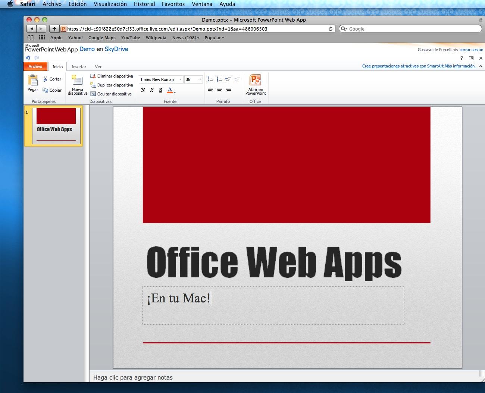Click in the Google search field
This screenshot has width=485, height=393.
[x=410, y=29]
